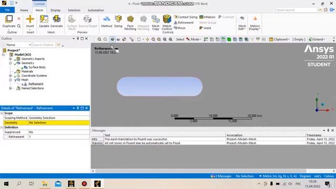336x189 pixels.
Task: Open the Clipboard dropdown
Action: (279, 39)
